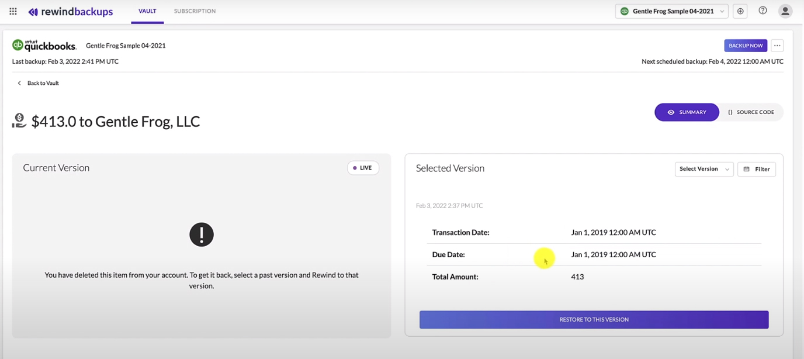Open the apps grid launcher icon
Viewport: 804px width, 359px height.
(13, 11)
